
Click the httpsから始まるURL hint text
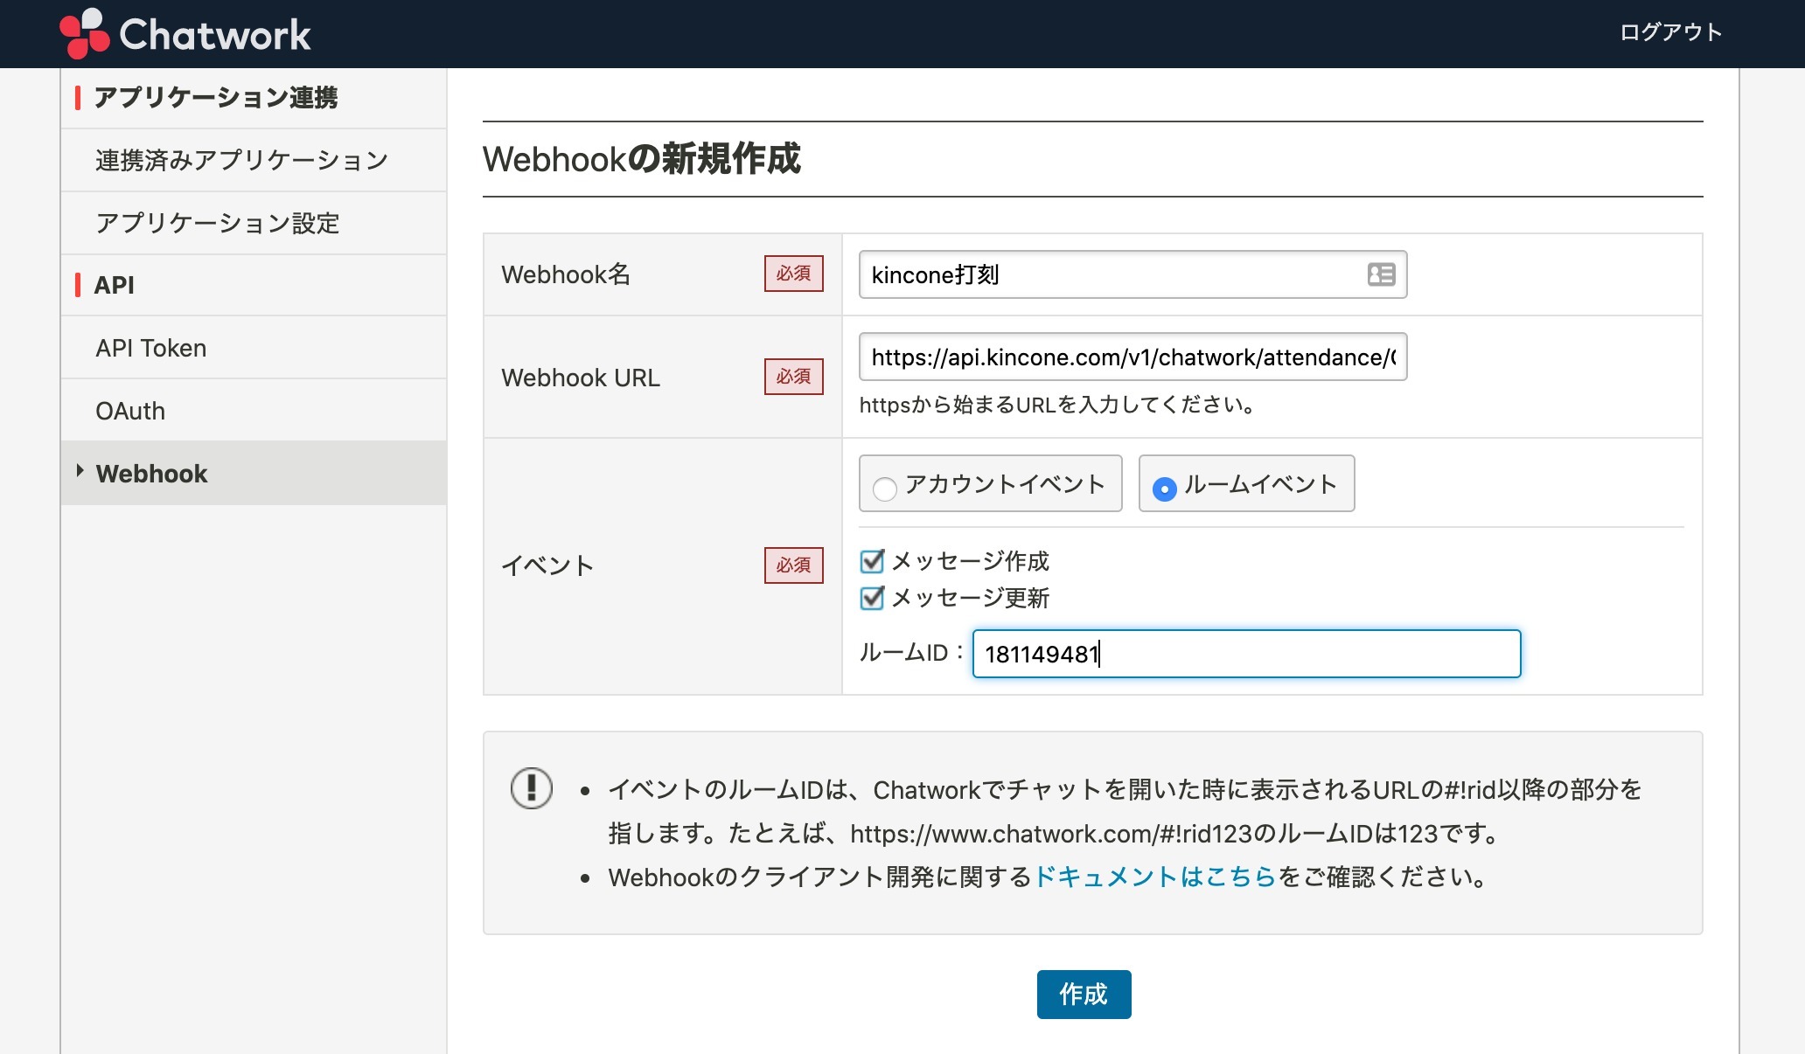tap(1057, 405)
